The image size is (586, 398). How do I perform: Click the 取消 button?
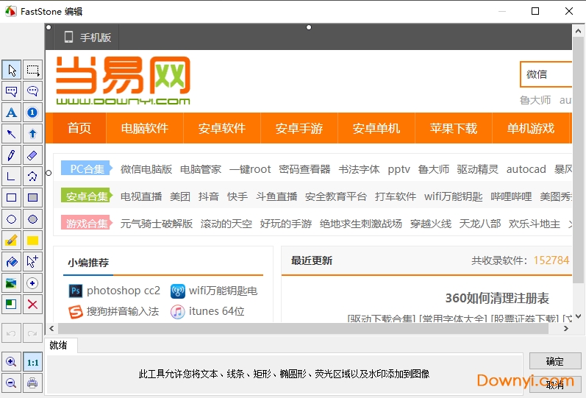point(555,384)
